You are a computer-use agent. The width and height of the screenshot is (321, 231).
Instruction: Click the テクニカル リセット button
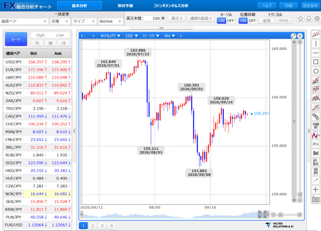coord(283,21)
